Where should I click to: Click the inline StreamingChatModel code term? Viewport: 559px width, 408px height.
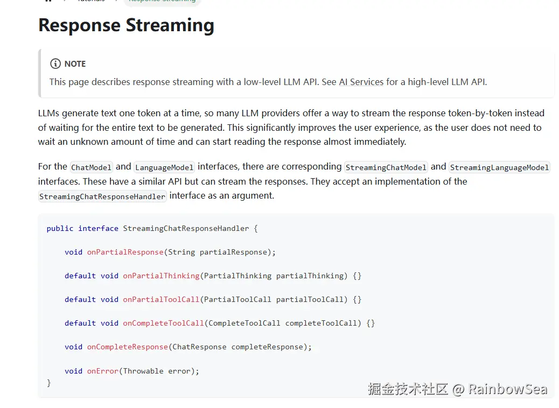pyautogui.click(x=386, y=167)
